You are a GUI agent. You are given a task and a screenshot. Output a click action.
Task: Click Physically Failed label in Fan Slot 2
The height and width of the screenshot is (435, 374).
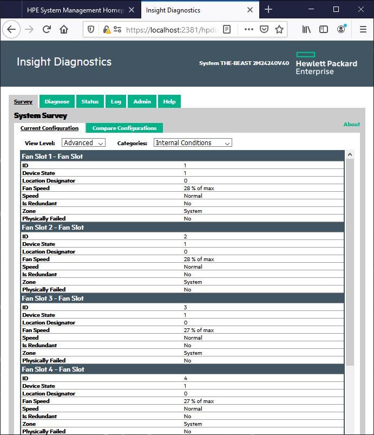click(x=44, y=289)
